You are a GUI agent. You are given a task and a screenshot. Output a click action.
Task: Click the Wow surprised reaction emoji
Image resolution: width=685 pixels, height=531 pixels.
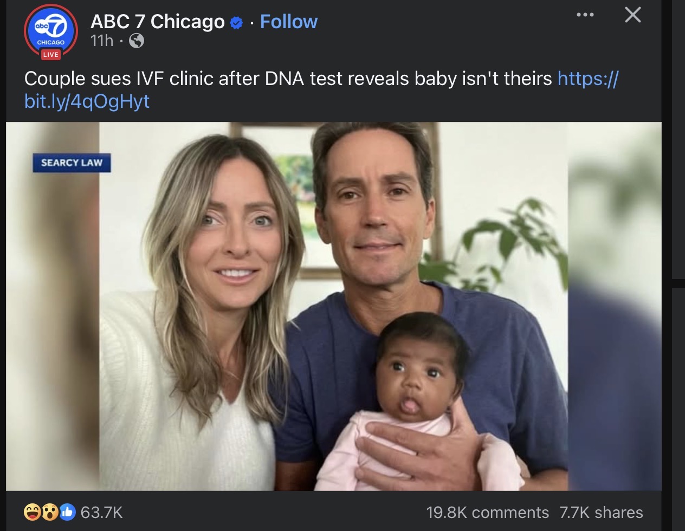coord(50,512)
